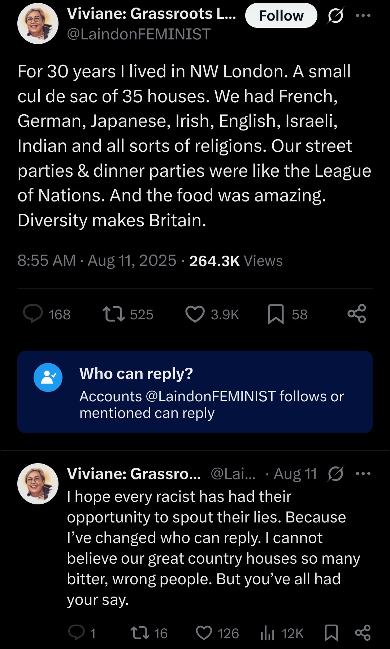Expand more options on the reply post
390x649 pixels.
click(x=363, y=474)
